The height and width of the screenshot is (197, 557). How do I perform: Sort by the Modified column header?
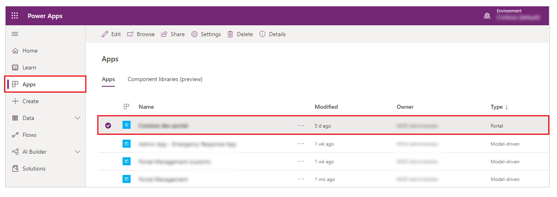(x=326, y=107)
